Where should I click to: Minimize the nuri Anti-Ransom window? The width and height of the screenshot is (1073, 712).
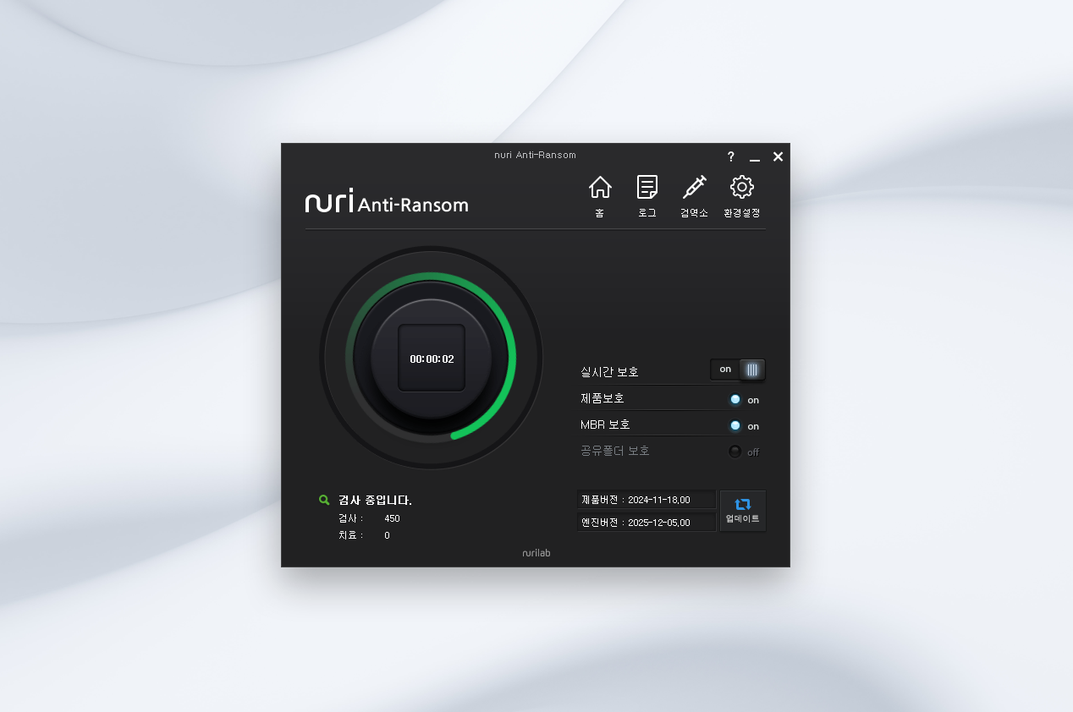coord(755,158)
